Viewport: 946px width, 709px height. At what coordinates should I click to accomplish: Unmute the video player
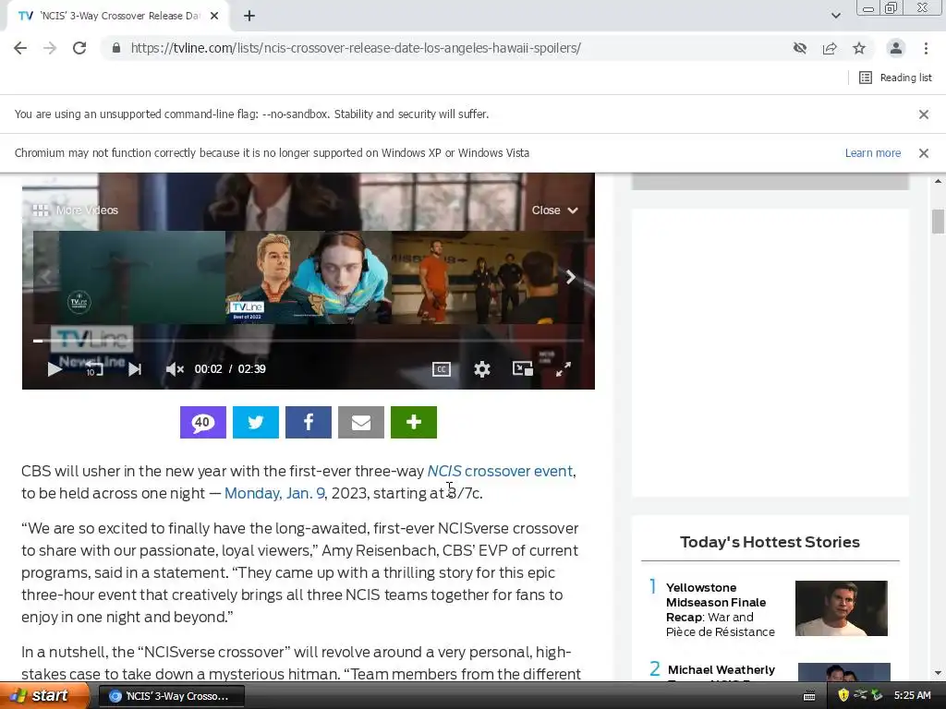click(175, 369)
